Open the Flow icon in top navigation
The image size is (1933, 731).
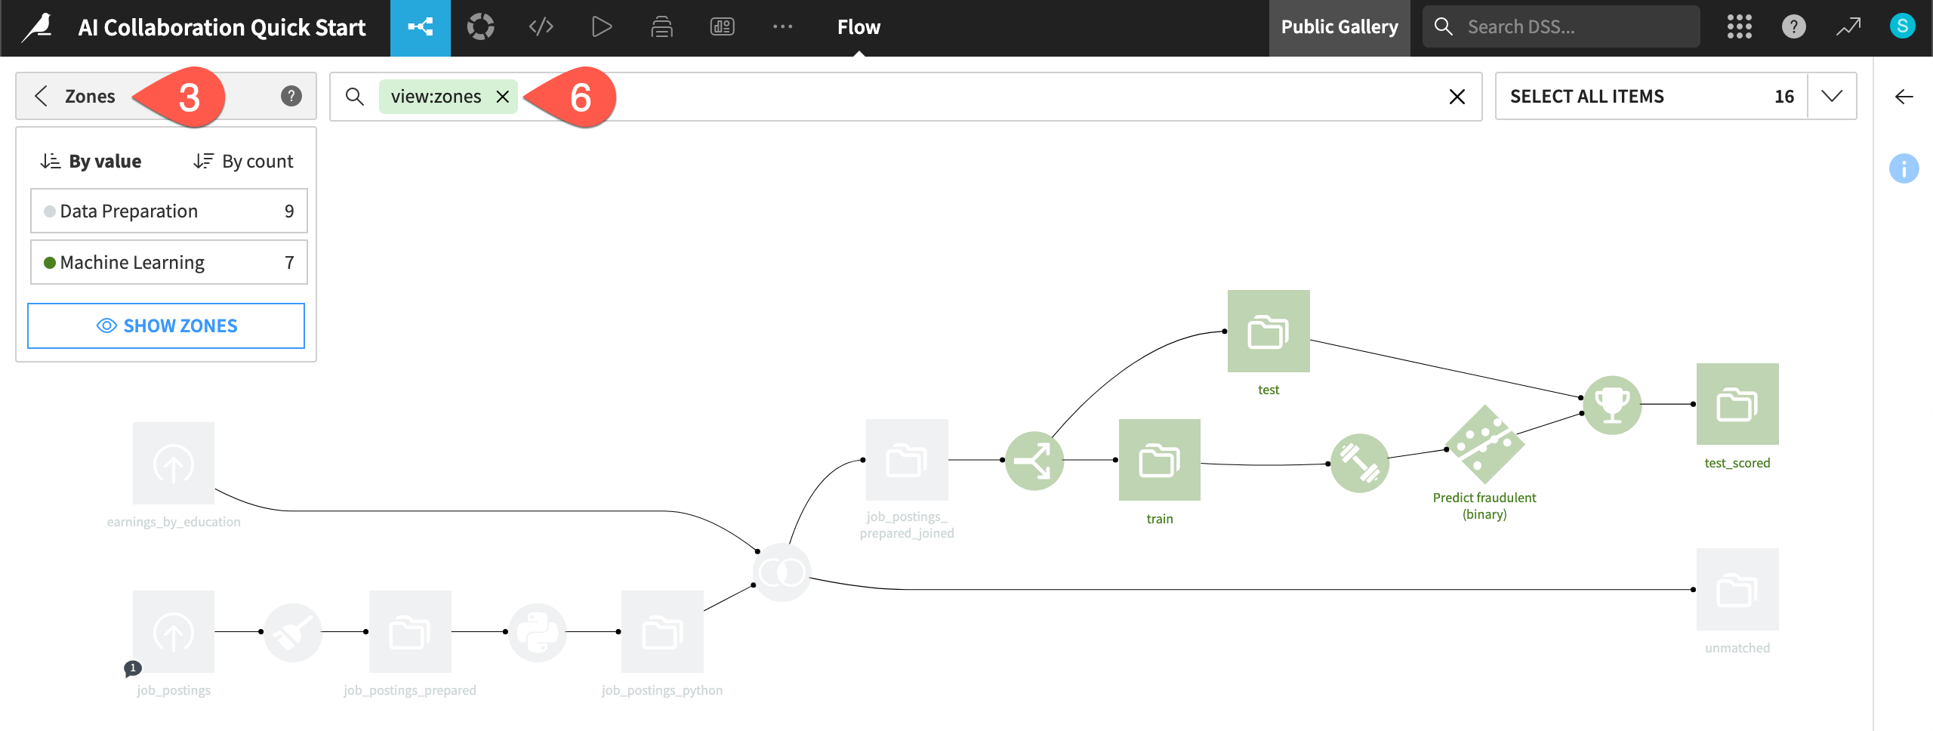(421, 28)
